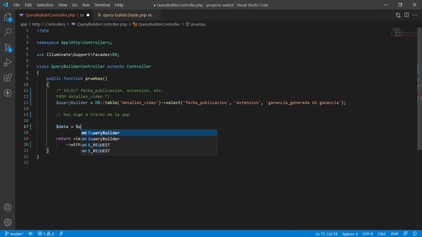
Task: Click Ln 17, Col 19 position indicator
Action: pos(326,234)
